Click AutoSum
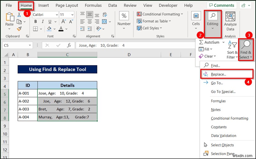This screenshot has width=256, height=159. tap(209, 42)
